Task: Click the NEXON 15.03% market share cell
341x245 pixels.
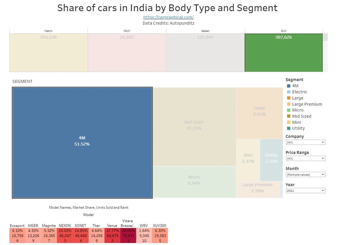Action: pyautogui.click(x=65, y=231)
